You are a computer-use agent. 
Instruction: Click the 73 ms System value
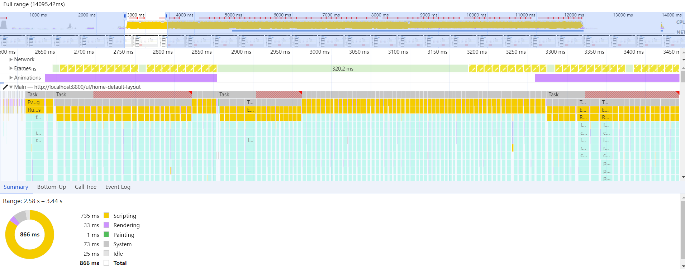(x=91, y=244)
